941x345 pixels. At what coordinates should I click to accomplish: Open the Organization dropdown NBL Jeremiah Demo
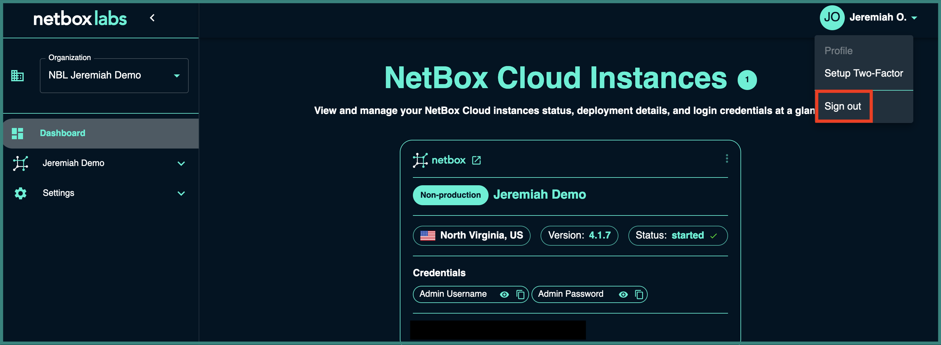tap(114, 75)
